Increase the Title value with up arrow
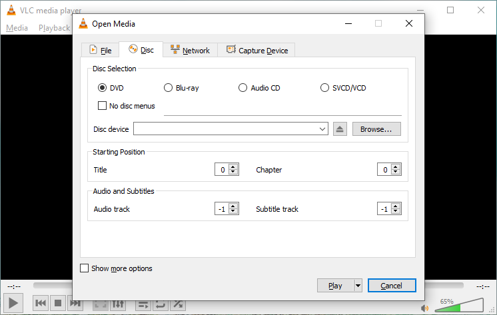497x315 pixels. pos(233,166)
